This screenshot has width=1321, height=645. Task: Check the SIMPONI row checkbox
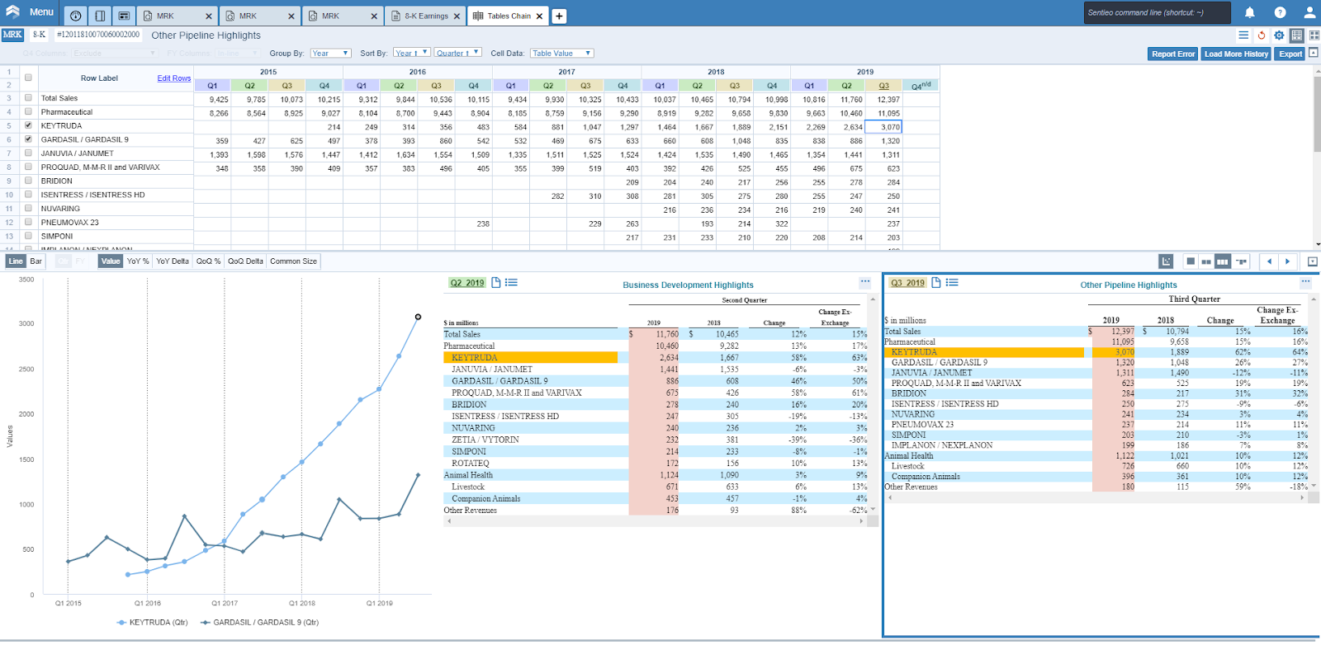(28, 236)
